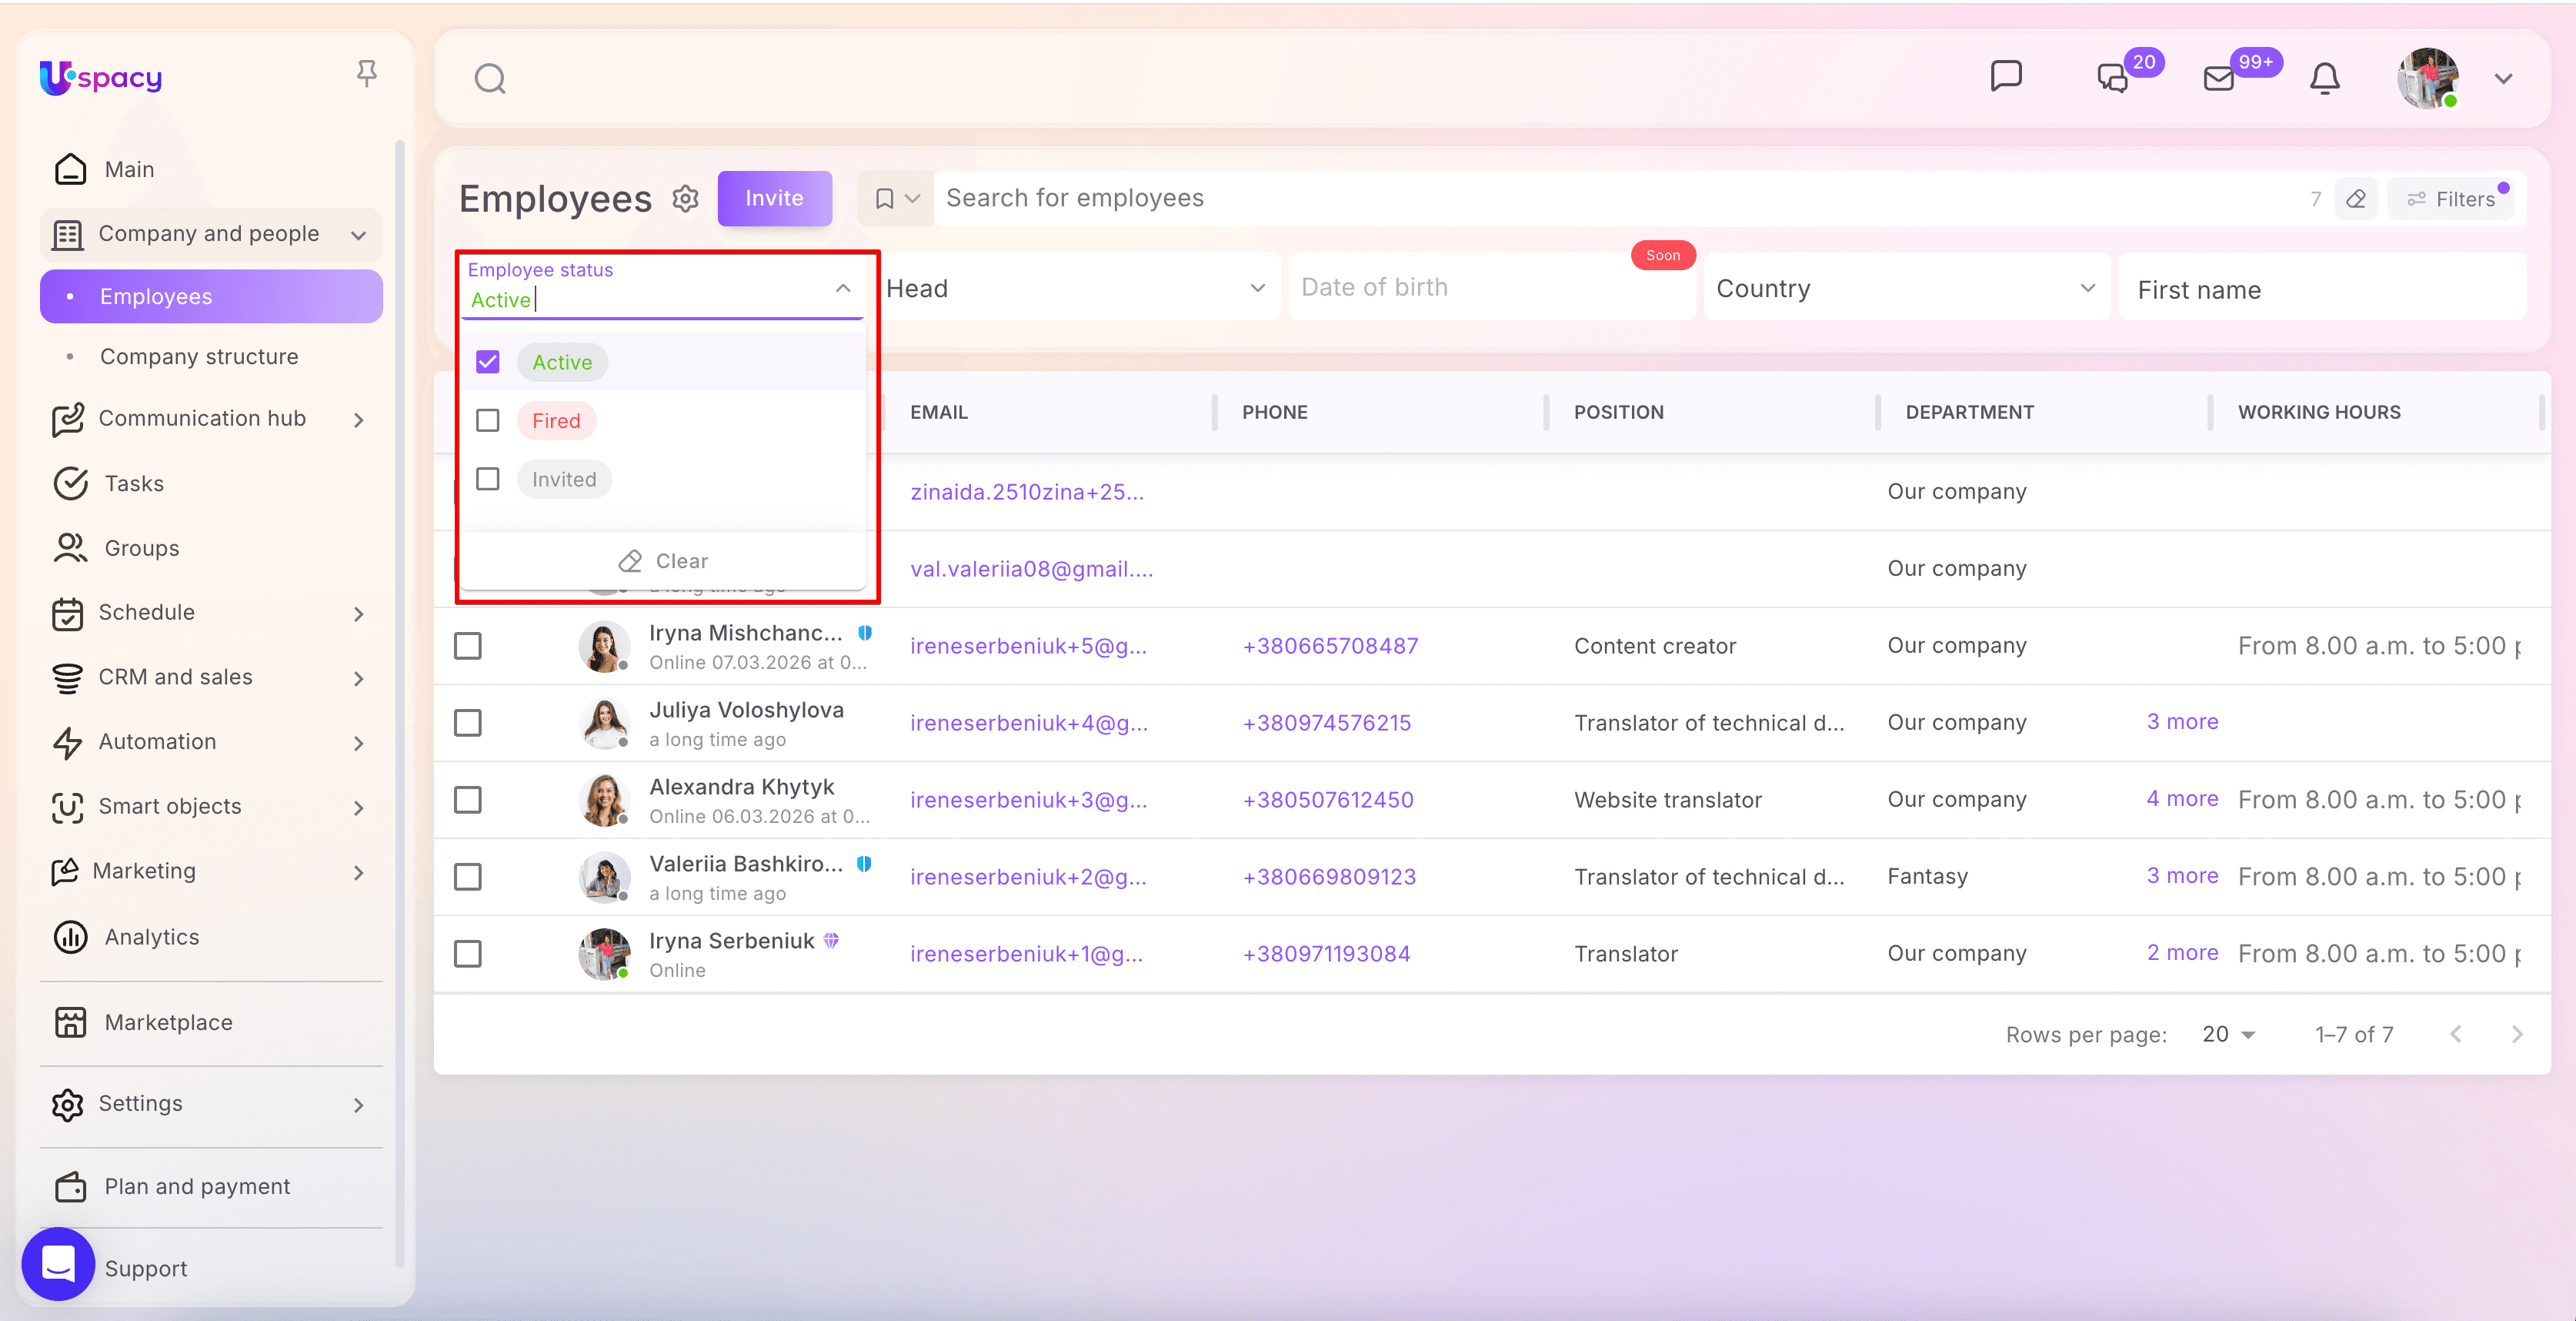The width and height of the screenshot is (2576, 1321).
Task: Open the user profile avatar
Action: click(x=2428, y=78)
